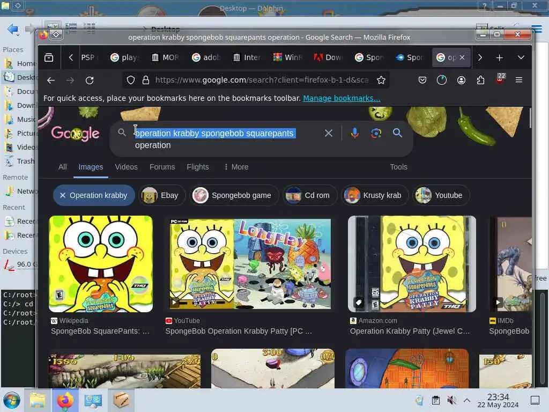
Task: Open the Firefox account icon
Action: (x=461, y=80)
